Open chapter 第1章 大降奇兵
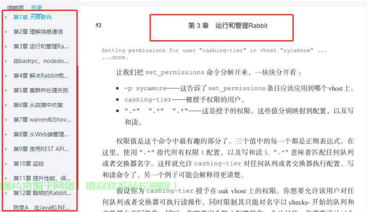Viewport: 367px width, 212px height. coord(33,17)
